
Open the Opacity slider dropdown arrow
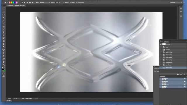click(x=60, y=3)
